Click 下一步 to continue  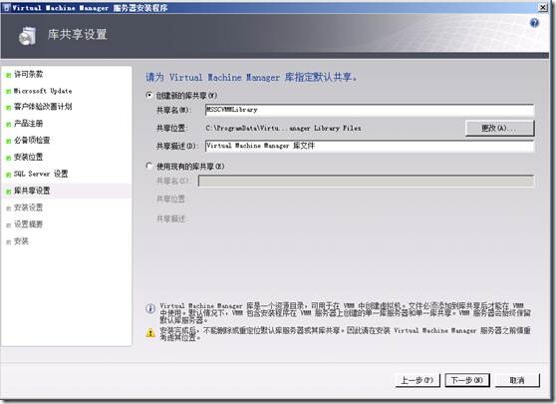467,380
